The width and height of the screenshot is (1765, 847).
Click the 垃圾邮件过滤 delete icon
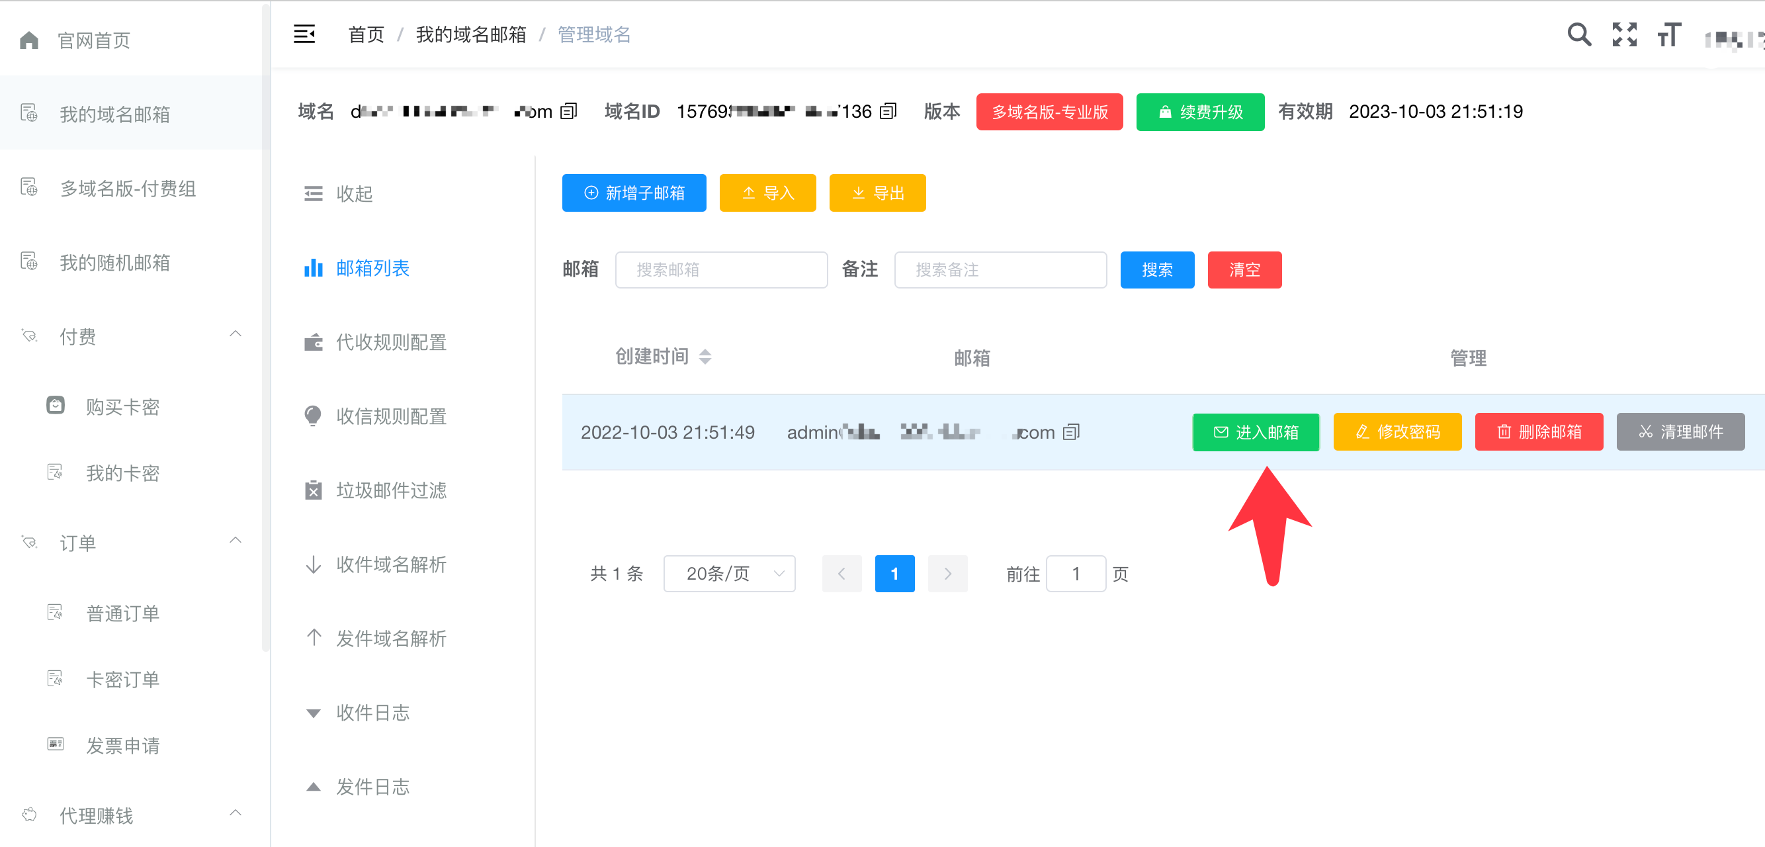tap(313, 490)
